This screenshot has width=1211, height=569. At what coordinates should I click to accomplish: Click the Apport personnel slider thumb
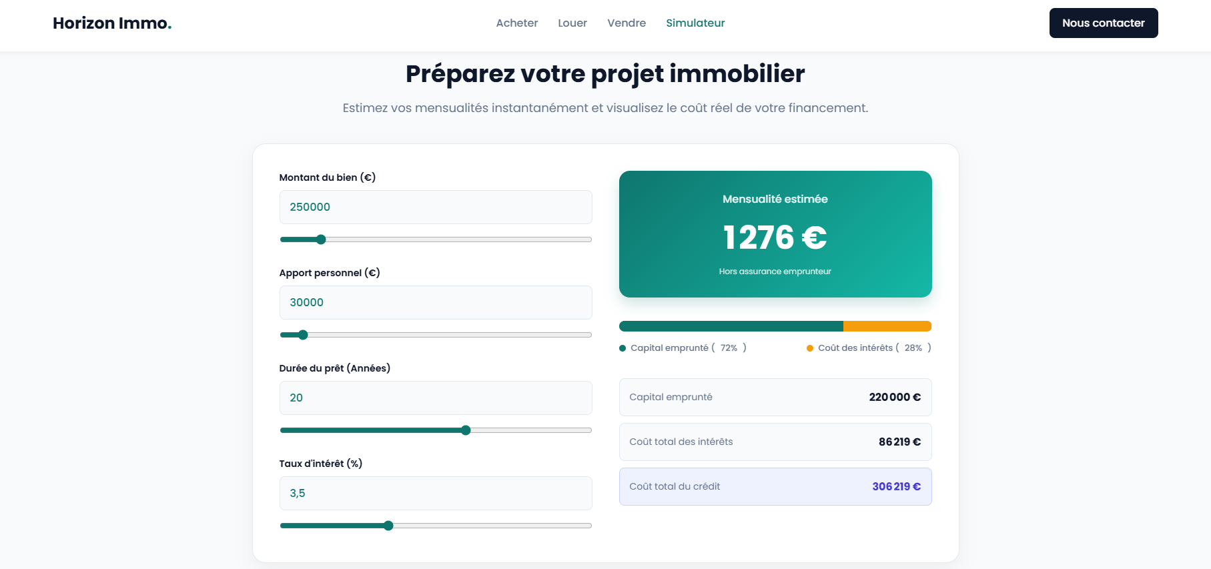coord(303,335)
